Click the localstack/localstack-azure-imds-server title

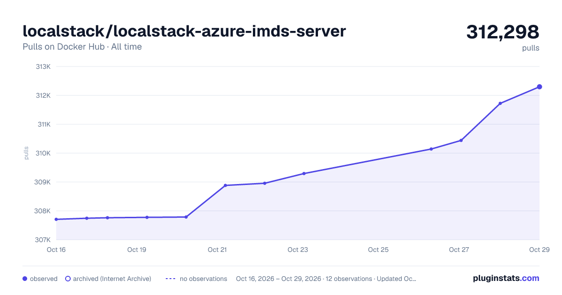[x=185, y=31]
